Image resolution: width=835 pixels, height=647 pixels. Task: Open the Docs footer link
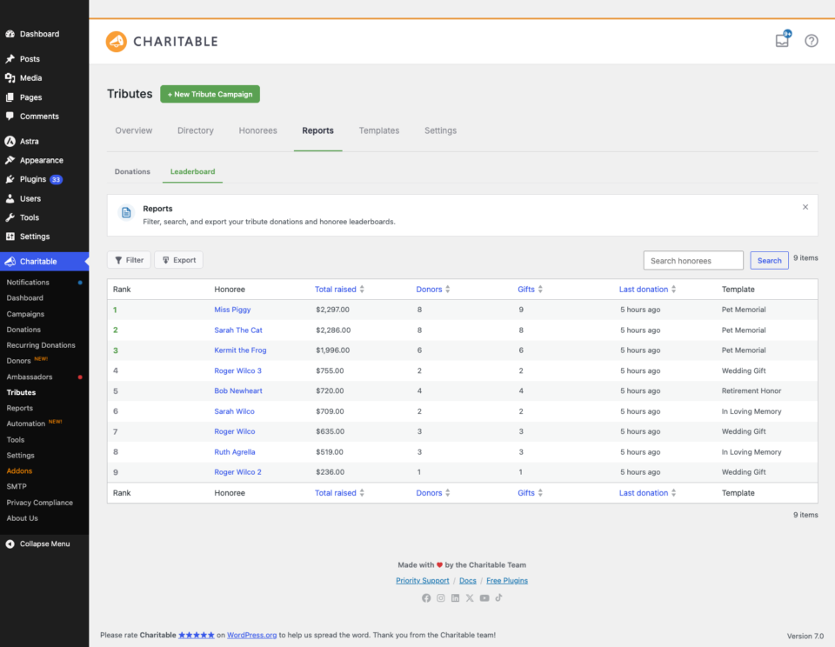[x=468, y=580]
